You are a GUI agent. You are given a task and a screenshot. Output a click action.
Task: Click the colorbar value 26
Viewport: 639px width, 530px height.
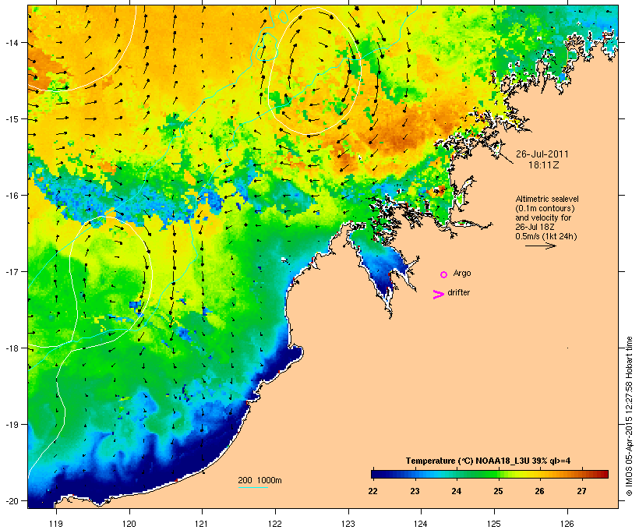click(539, 491)
